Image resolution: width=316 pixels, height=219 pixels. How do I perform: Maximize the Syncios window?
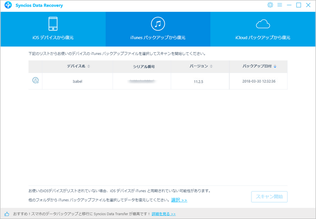click(299, 5)
